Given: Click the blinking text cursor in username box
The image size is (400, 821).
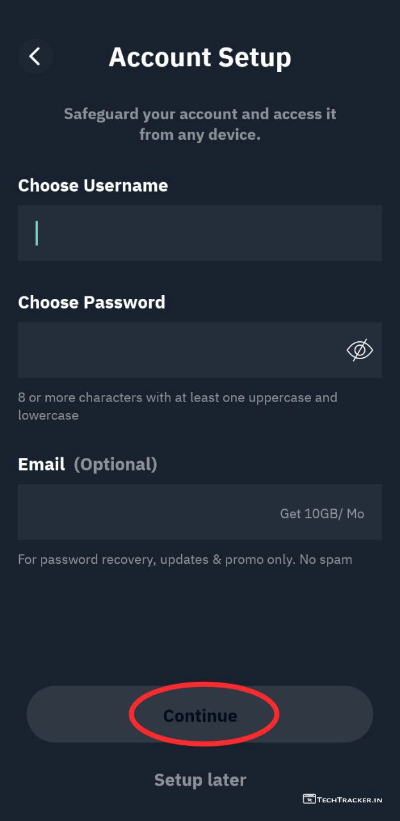Looking at the screenshot, I should point(36,233).
